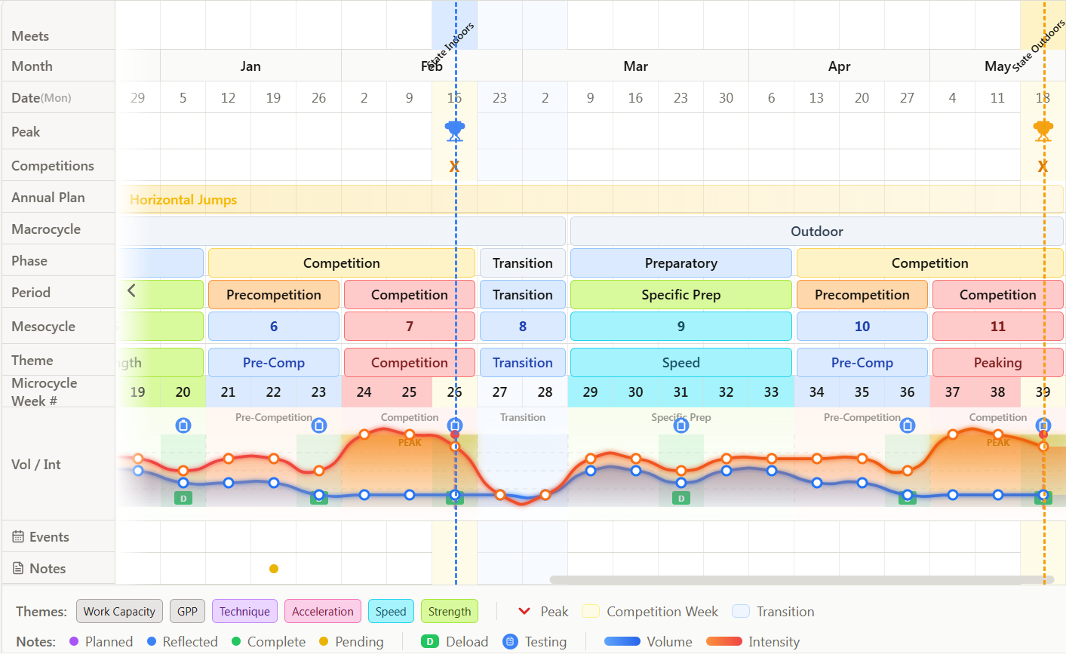Click the yellow pending note dot in Notes row
The image size is (1066, 654).
[x=274, y=569]
